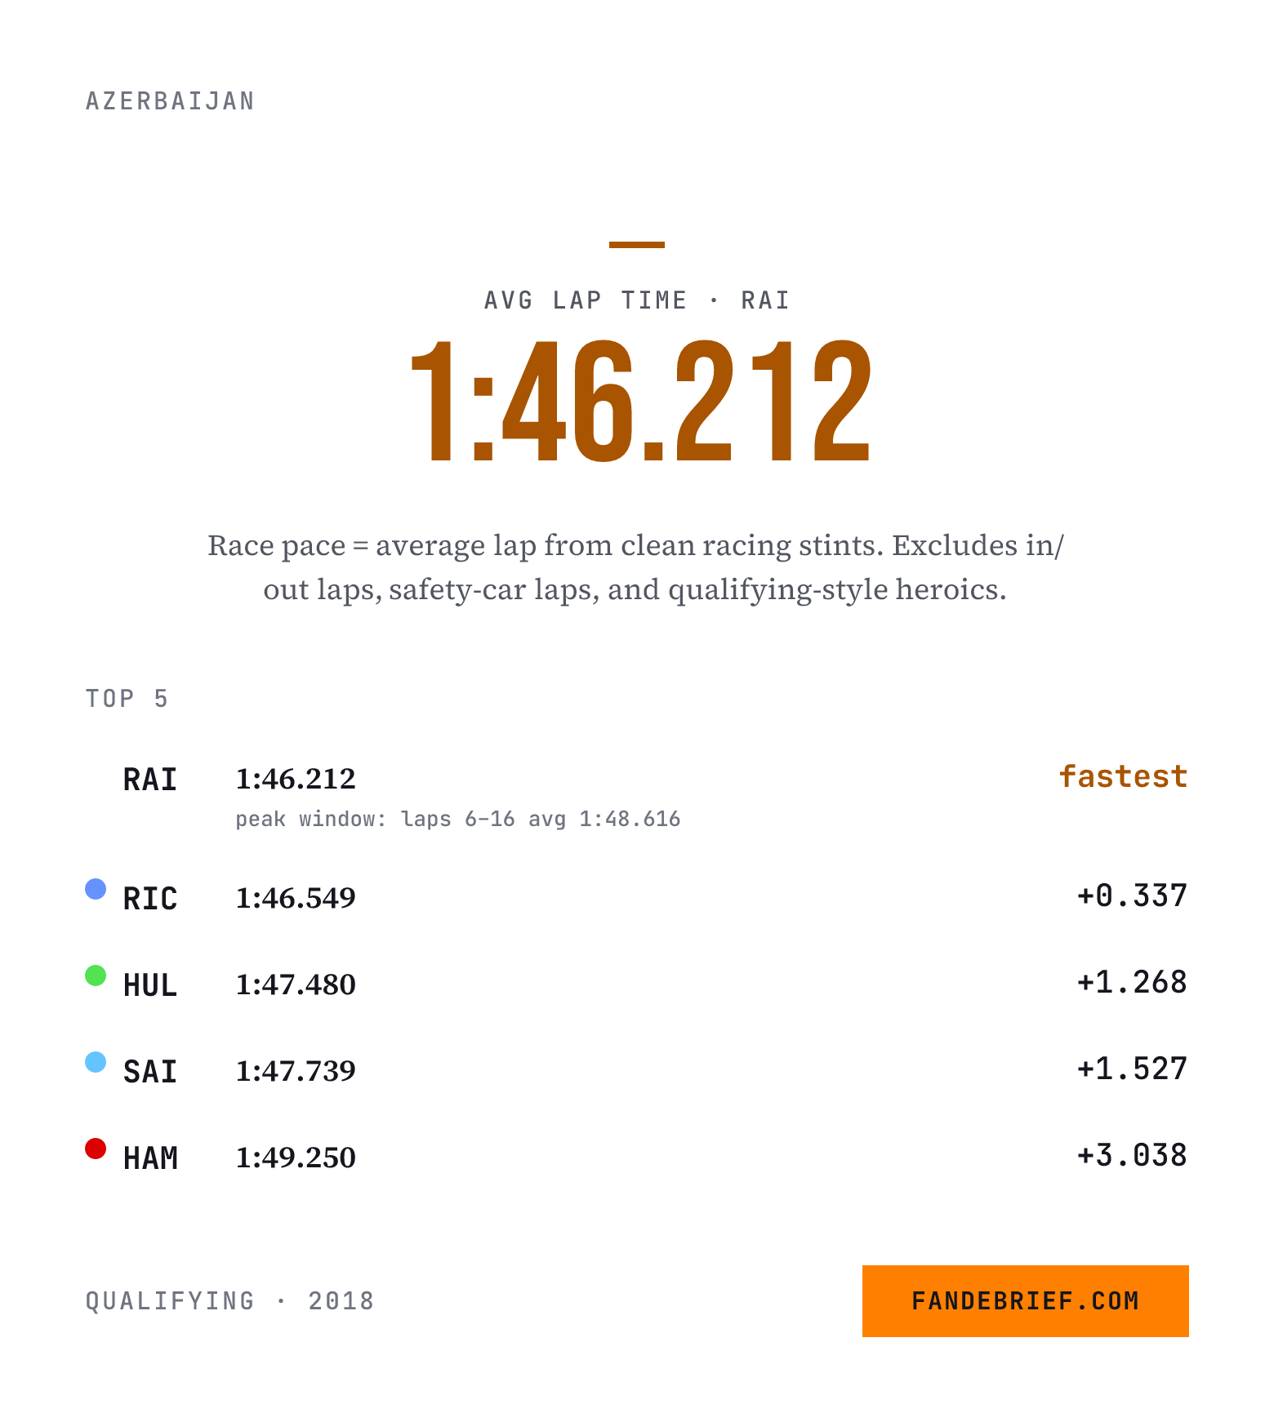
Task: Click the orange 'fastest' label
Action: point(1123,776)
